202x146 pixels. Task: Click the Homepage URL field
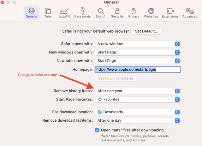click(138, 70)
